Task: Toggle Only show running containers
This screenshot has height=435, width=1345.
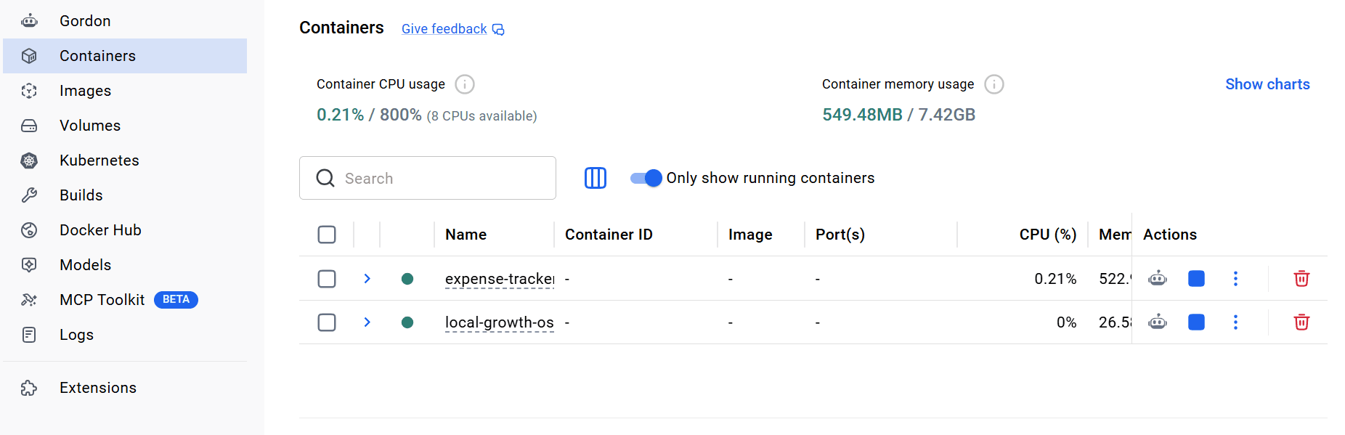Action: (646, 178)
